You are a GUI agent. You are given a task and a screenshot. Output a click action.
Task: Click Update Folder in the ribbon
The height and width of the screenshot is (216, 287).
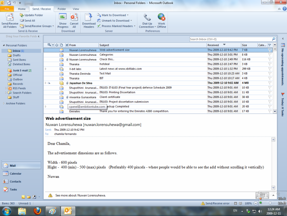(x=31, y=15)
